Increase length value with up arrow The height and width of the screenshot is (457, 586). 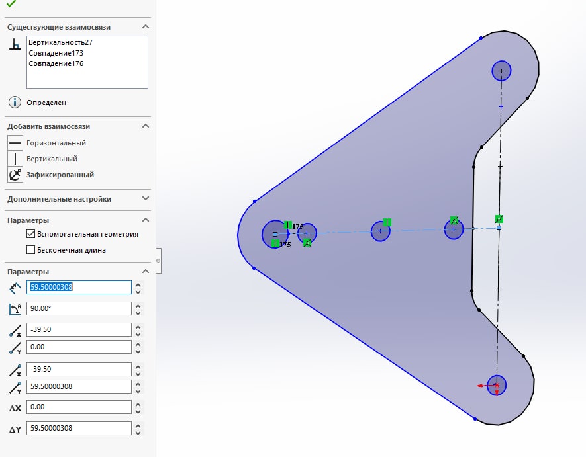coord(138,284)
